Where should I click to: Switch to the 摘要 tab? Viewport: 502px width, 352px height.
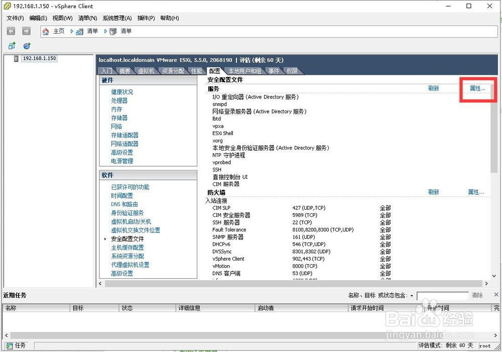click(x=124, y=71)
